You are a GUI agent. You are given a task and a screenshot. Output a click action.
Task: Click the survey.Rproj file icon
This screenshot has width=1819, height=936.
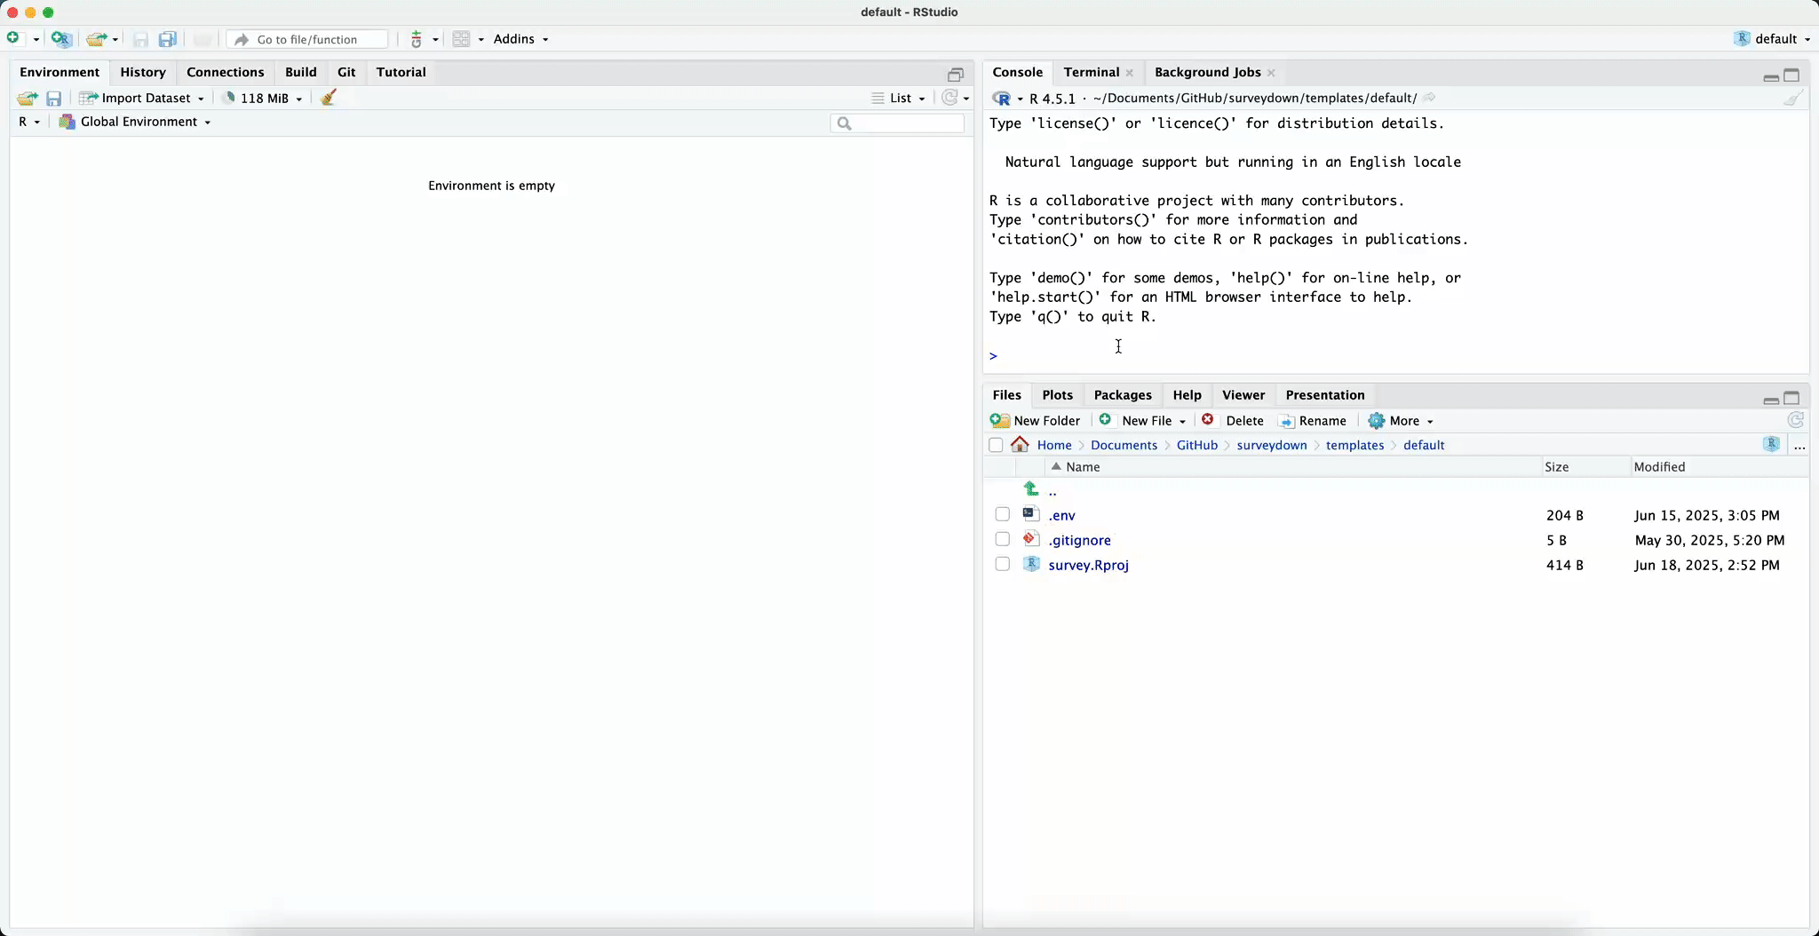point(1031,564)
